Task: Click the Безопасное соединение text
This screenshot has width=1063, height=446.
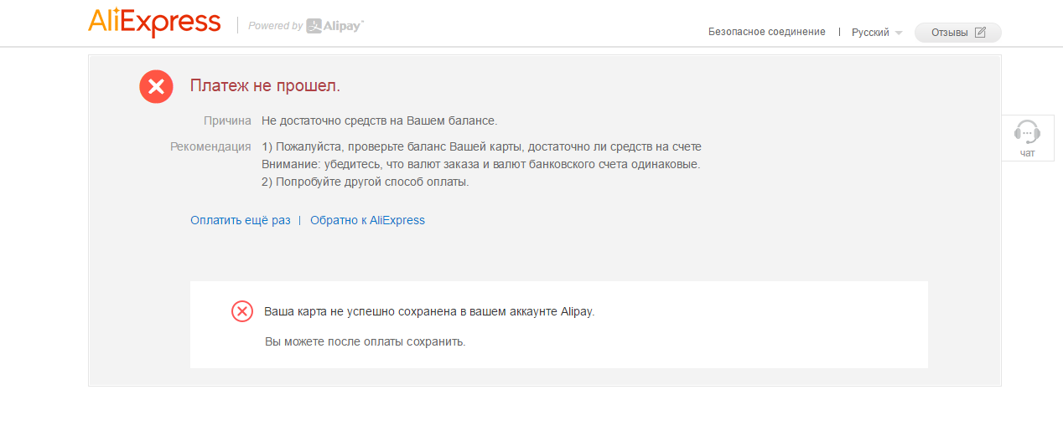Action: 766,32
